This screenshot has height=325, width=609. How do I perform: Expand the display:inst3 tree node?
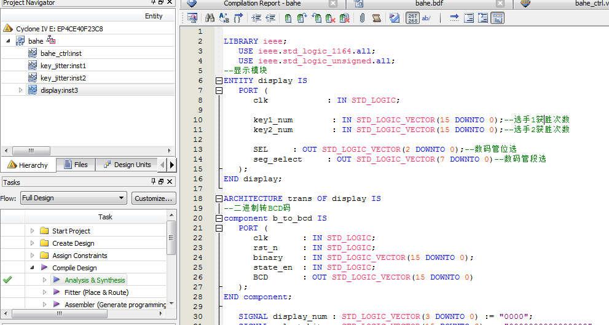click(x=20, y=90)
